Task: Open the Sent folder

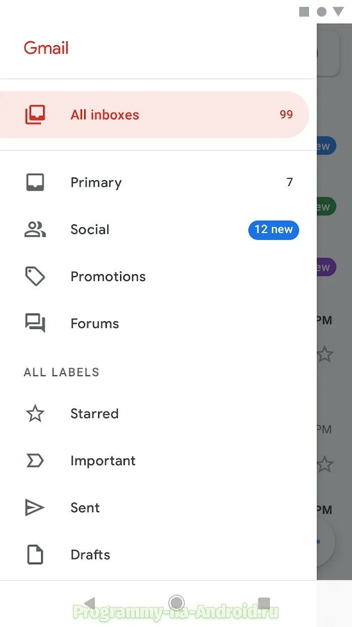Action: pos(85,508)
